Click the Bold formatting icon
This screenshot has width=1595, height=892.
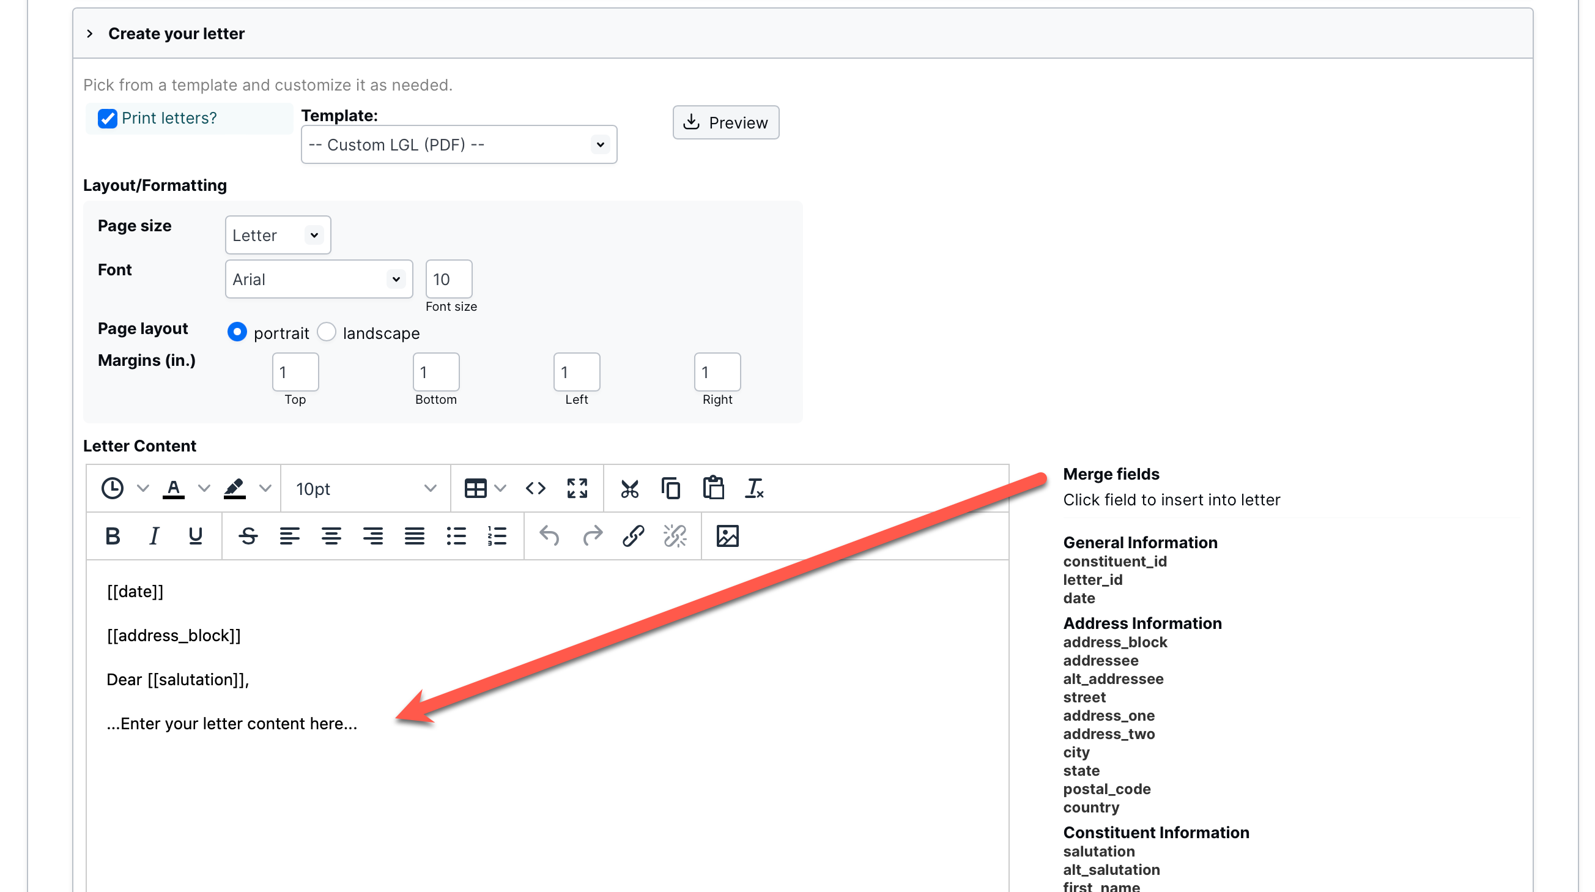tap(113, 536)
